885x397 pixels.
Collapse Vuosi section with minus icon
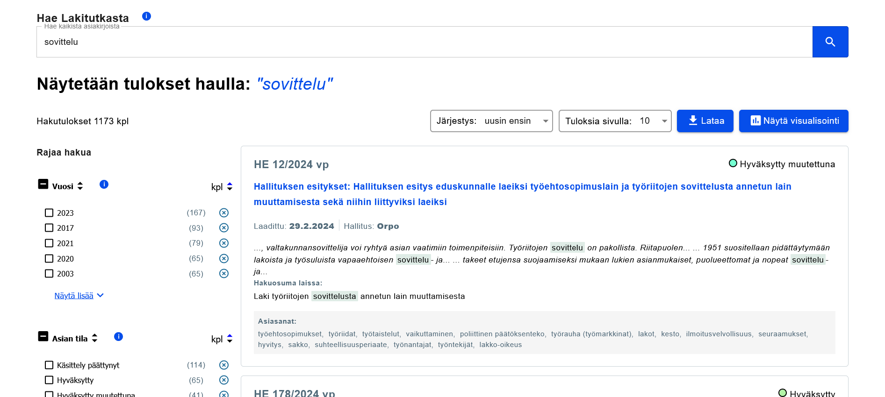click(x=43, y=184)
